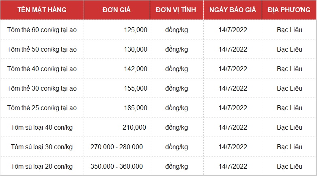Select the 270.000 - 280.000 price range
This screenshot has height=176, width=317.
tap(117, 147)
